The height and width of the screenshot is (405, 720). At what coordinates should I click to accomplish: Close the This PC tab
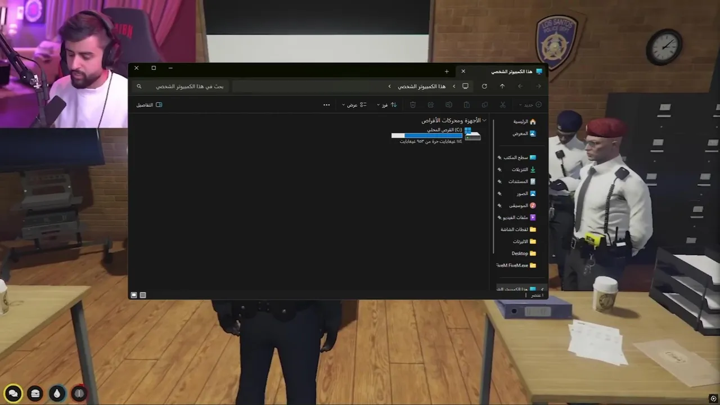[x=463, y=71]
